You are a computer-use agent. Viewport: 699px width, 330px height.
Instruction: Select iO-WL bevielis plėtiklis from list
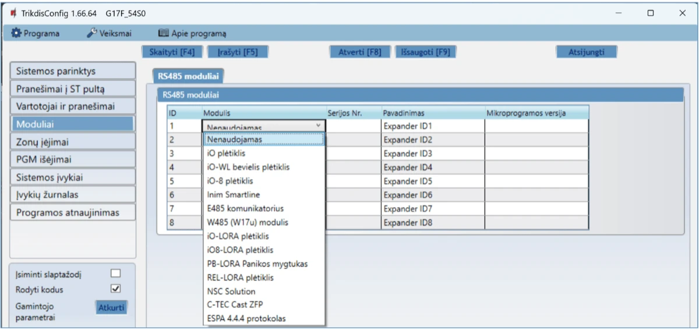[248, 167]
